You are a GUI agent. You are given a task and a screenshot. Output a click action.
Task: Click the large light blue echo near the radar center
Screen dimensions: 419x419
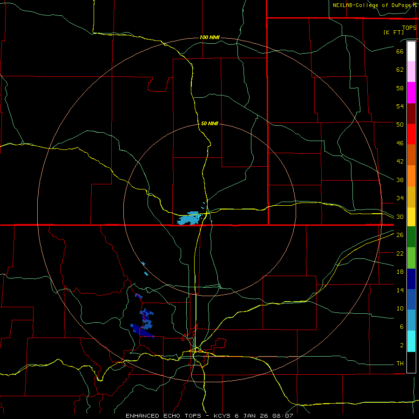[x=189, y=219]
